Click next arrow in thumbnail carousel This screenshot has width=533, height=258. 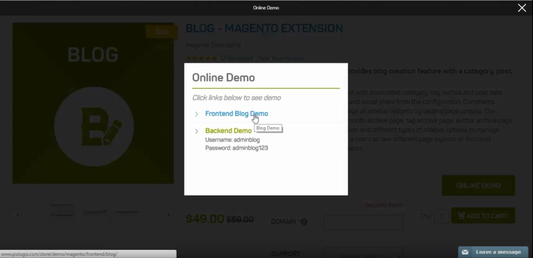pyautogui.click(x=168, y=215)
